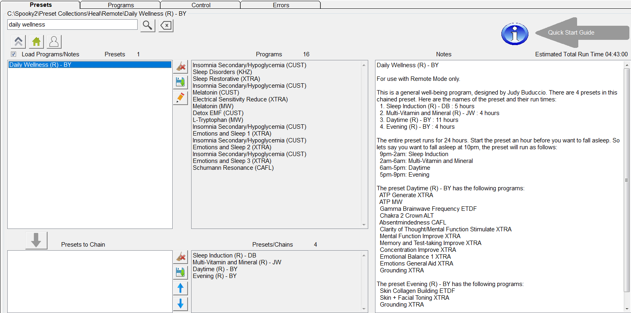Click the magnifying glass search icon
The width and height of the screenshot is (631, 313).
pos(148,25)
